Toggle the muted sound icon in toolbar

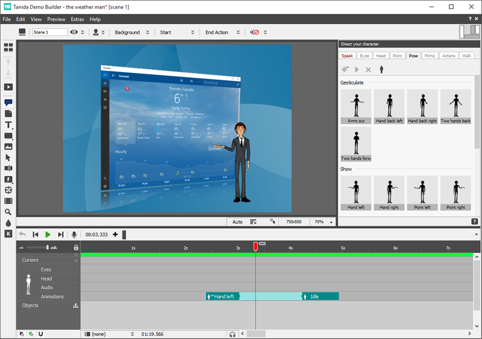(x=255, y=33)
